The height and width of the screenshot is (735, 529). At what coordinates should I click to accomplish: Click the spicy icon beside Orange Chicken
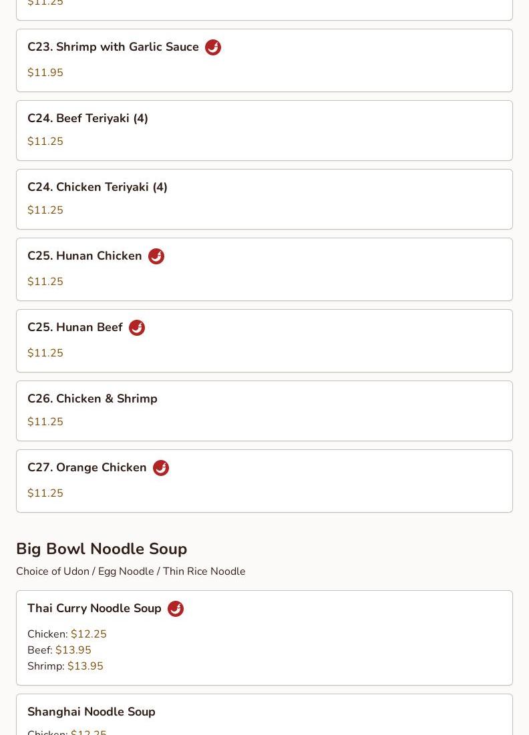point(161,468)
